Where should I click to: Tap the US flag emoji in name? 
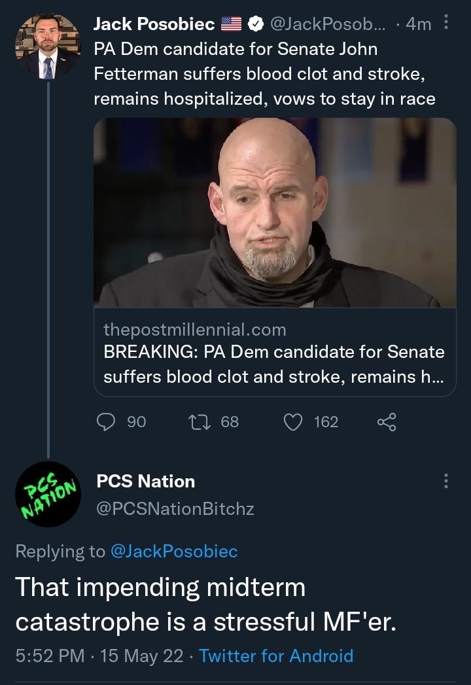click(231, 24)
